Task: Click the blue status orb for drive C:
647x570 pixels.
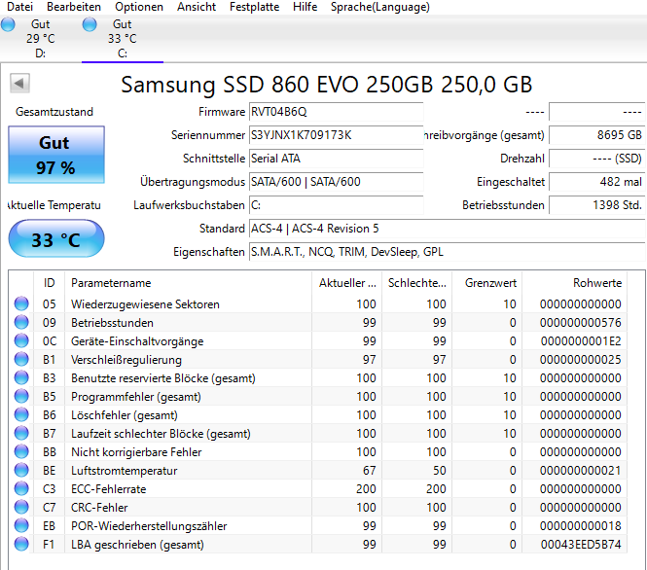Action: tap(90, 24)
